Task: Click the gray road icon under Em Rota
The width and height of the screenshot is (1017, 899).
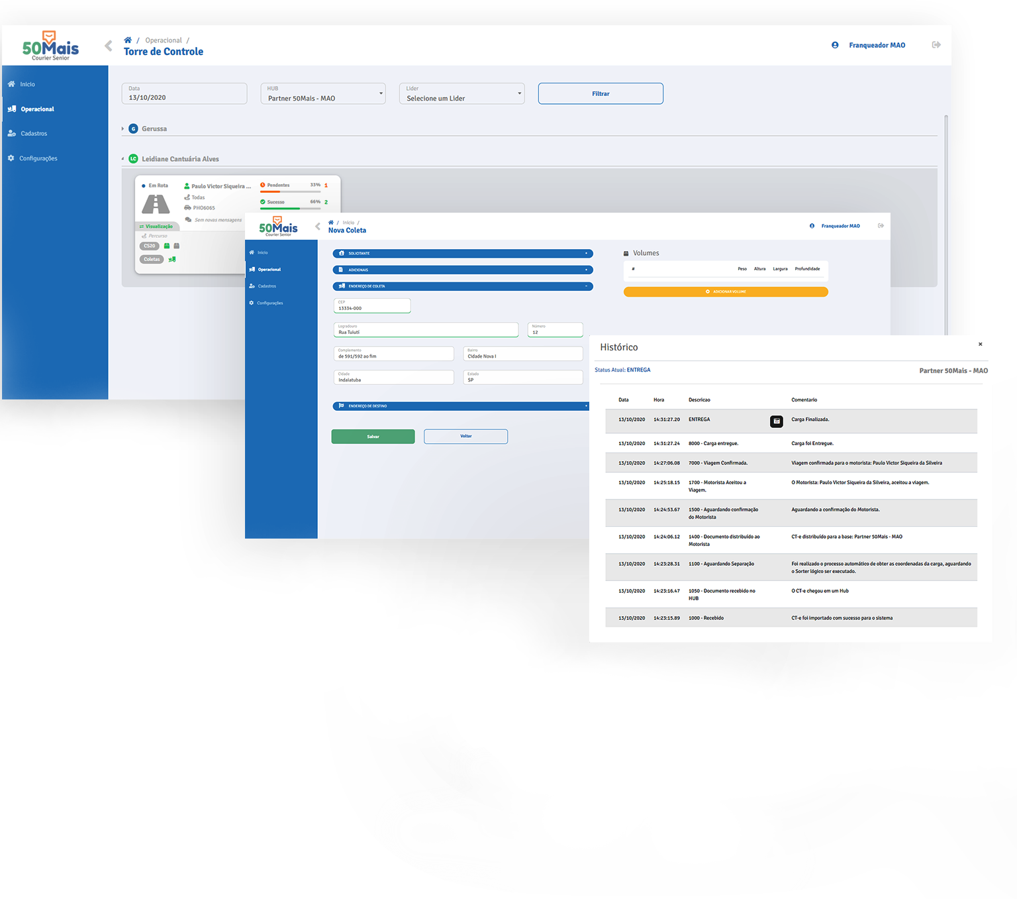Action: 156,204
